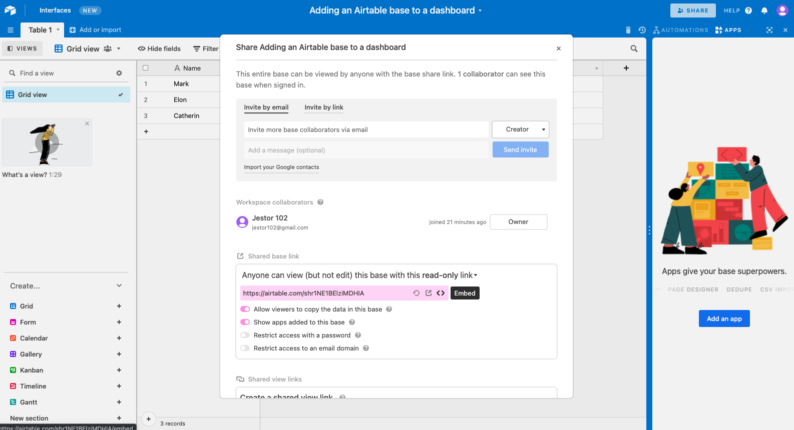794x430 pixels.
Task: Preview shared base link in new tab
Action: pyautogui.click(x=429, y=293)
